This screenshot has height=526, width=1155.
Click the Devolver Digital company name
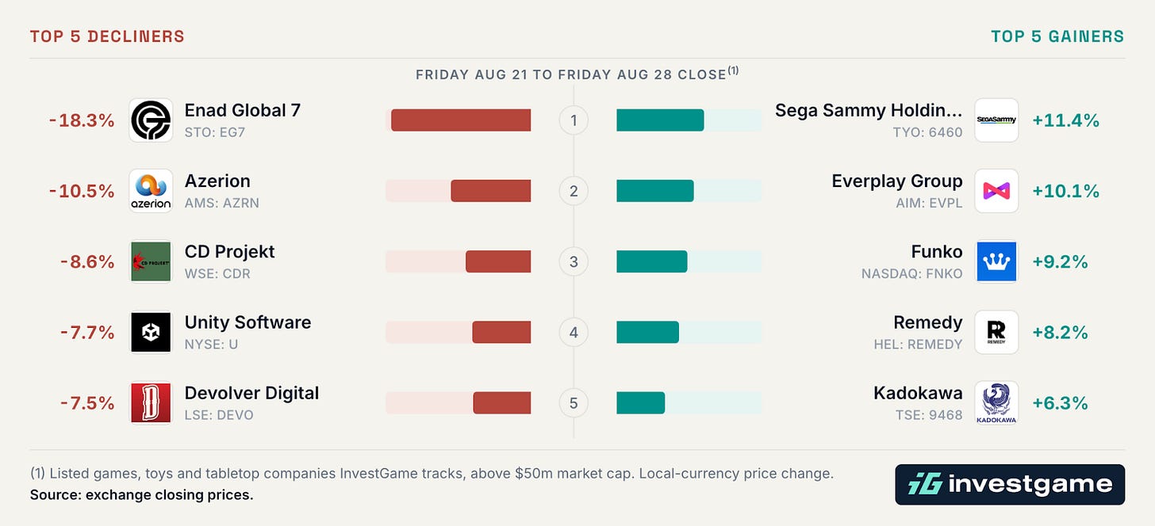coord(251,393)
